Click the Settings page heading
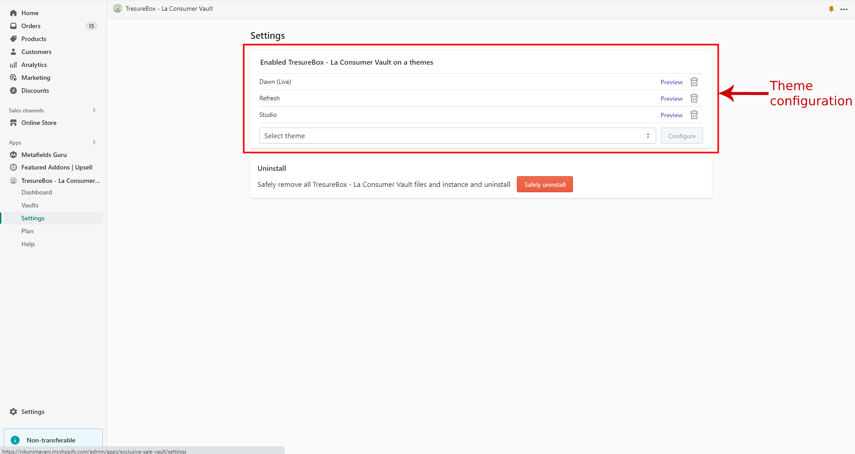 (267, 36)
